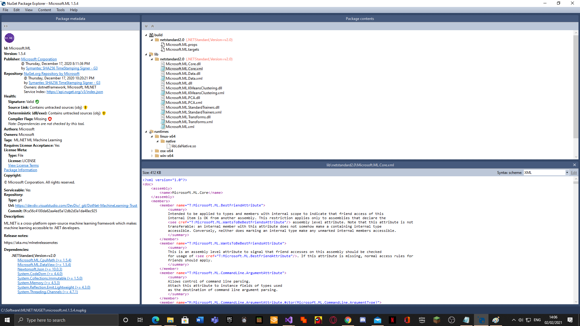Click the yellow Source Link warning icon
The image size is (580, 326).
85,107
